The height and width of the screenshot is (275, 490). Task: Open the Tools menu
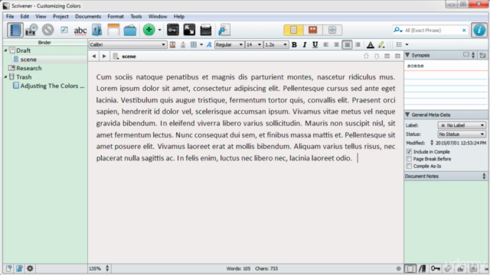pyautogui.click(x=136, y=16)
